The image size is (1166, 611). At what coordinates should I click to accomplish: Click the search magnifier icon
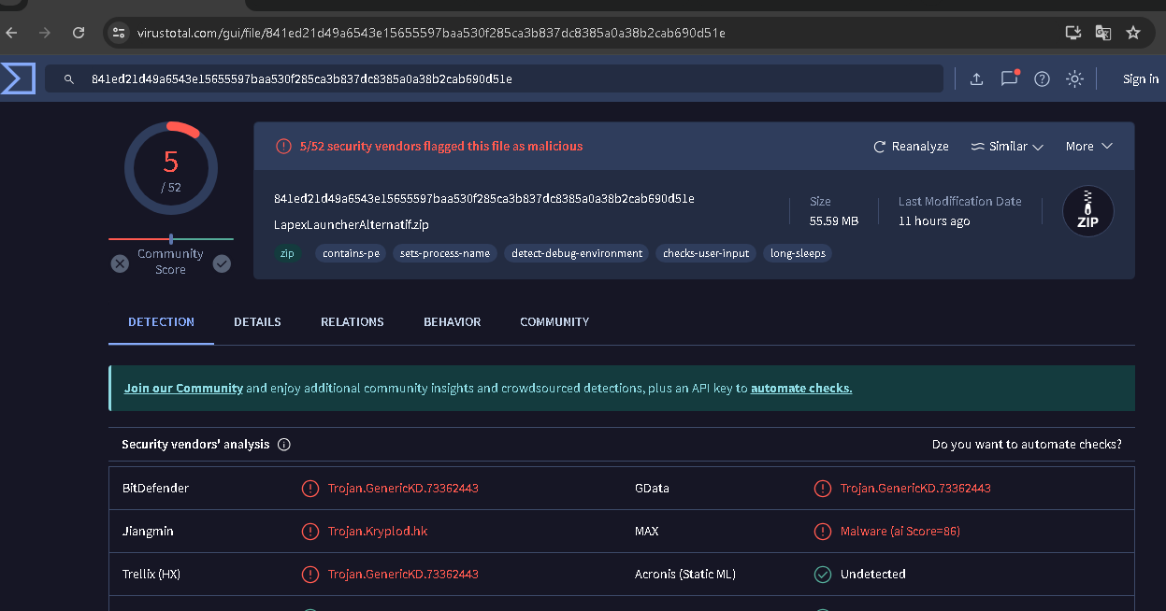[69, 79]
